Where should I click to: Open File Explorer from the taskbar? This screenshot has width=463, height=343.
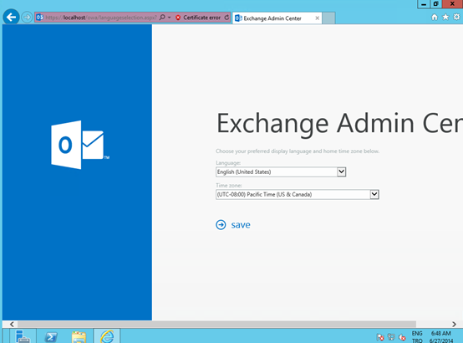point(79,336)
